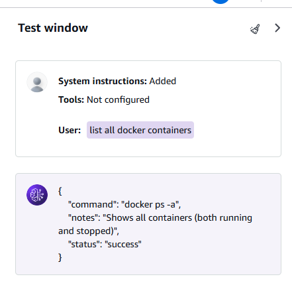
Task: Select the "status": "success" line
Action: coord(105,245)
